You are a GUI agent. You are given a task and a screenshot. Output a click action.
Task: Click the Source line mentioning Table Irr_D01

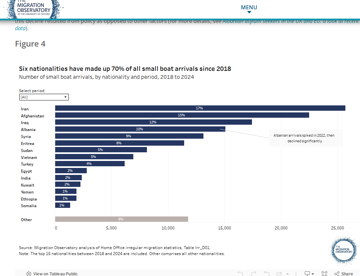tap(115, 247)
